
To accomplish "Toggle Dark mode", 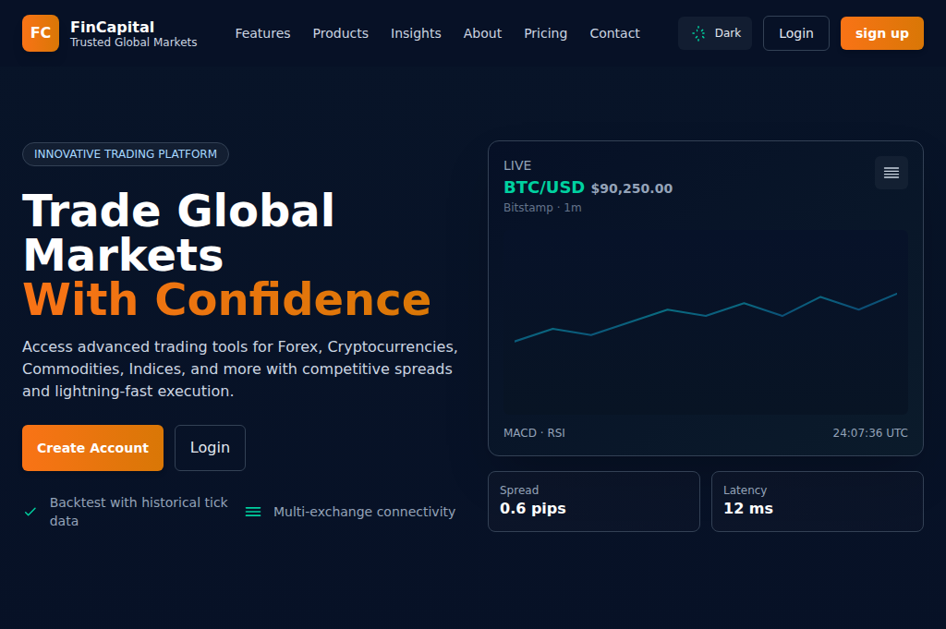I will 715,32.
